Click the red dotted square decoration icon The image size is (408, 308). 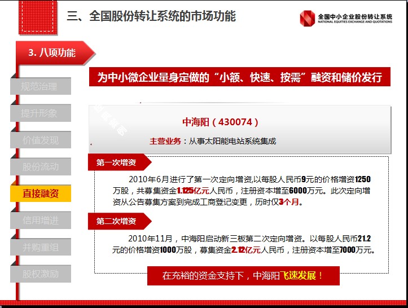tap(38, 17)
